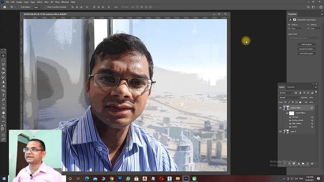Select the Move tool in the toolbox
The width and height of the screenshot is (324, 182).
tap(4, 56)
